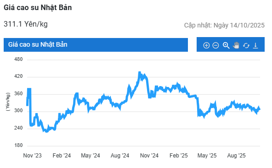Click the latest data point at line end
The image size is (272, 168).
tap(260, 109)
